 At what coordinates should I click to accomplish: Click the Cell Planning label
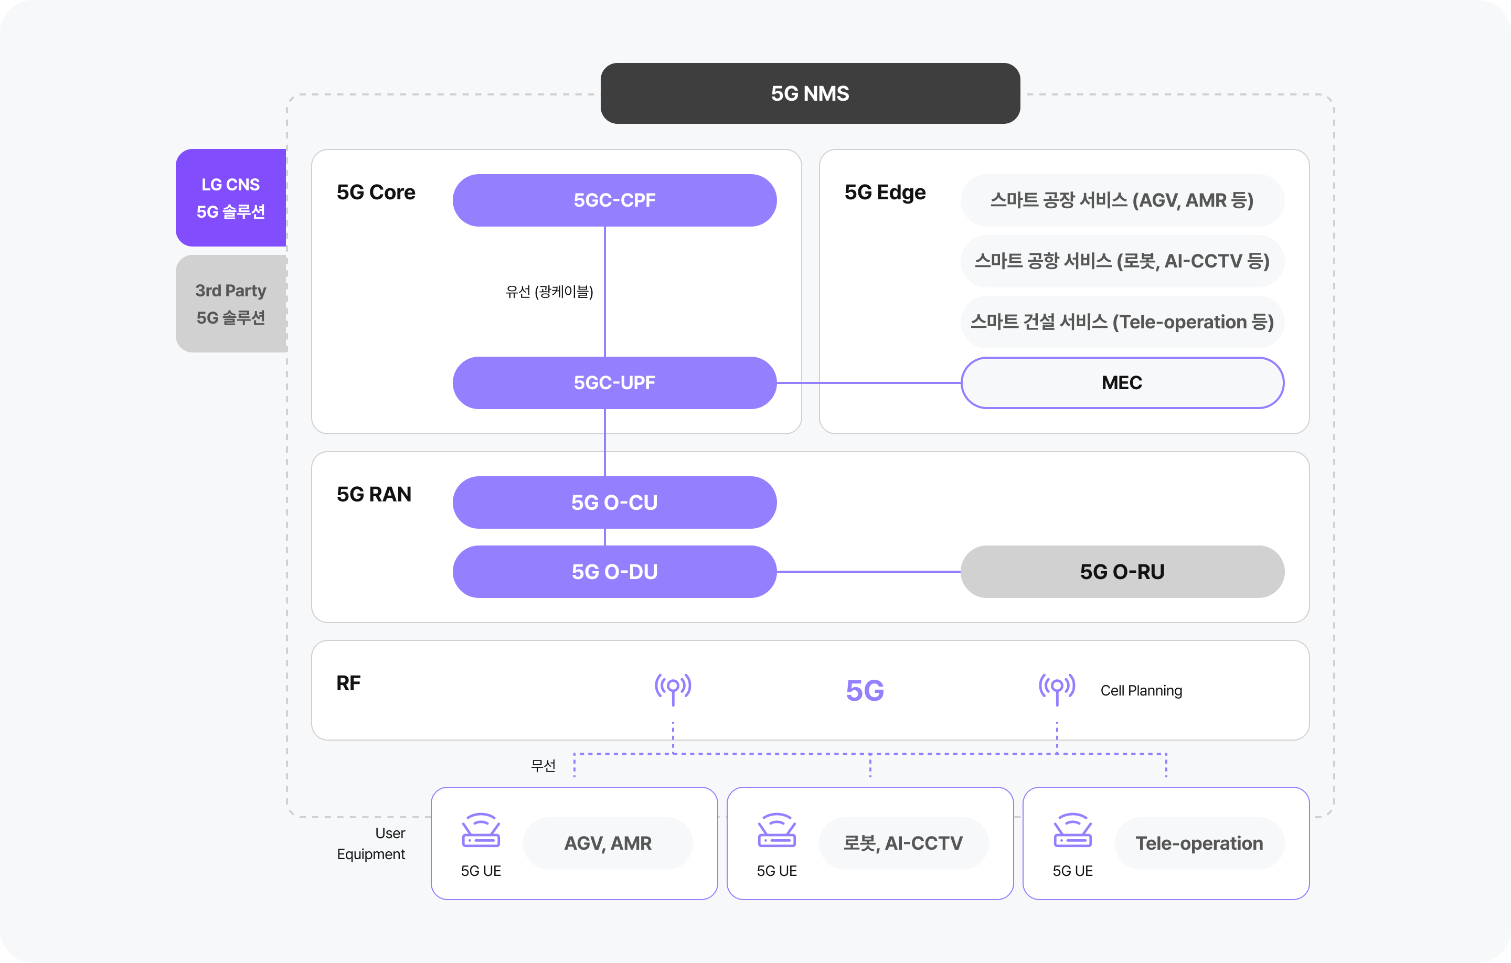[1141, 691]
